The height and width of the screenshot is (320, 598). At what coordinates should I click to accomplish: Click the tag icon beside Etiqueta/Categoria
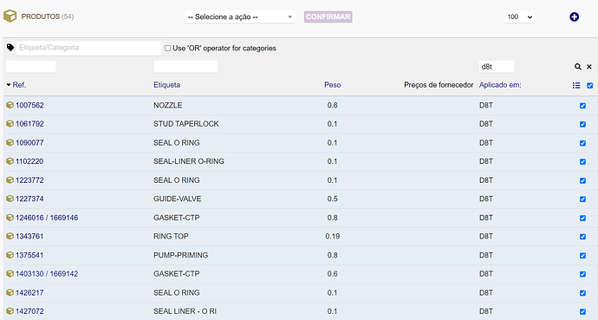coord(10,48)
